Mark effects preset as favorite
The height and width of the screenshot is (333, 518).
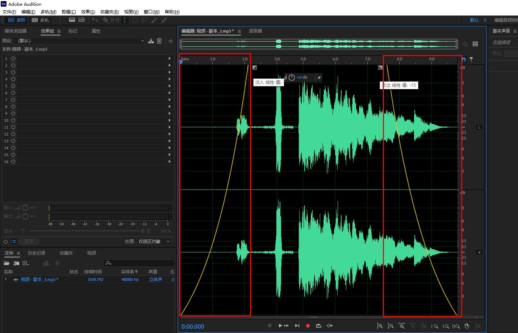point(171,41)
